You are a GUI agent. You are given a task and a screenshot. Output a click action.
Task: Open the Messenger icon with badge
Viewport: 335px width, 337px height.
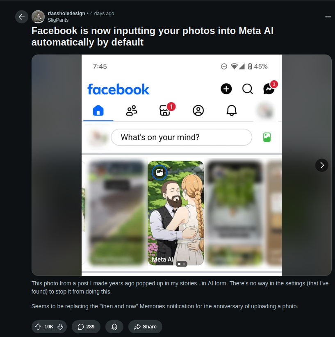[x=269, y=89]
